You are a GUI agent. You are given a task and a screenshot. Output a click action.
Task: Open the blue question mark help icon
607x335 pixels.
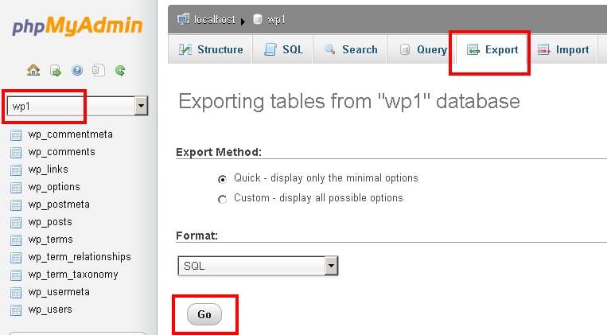point(77,70)
